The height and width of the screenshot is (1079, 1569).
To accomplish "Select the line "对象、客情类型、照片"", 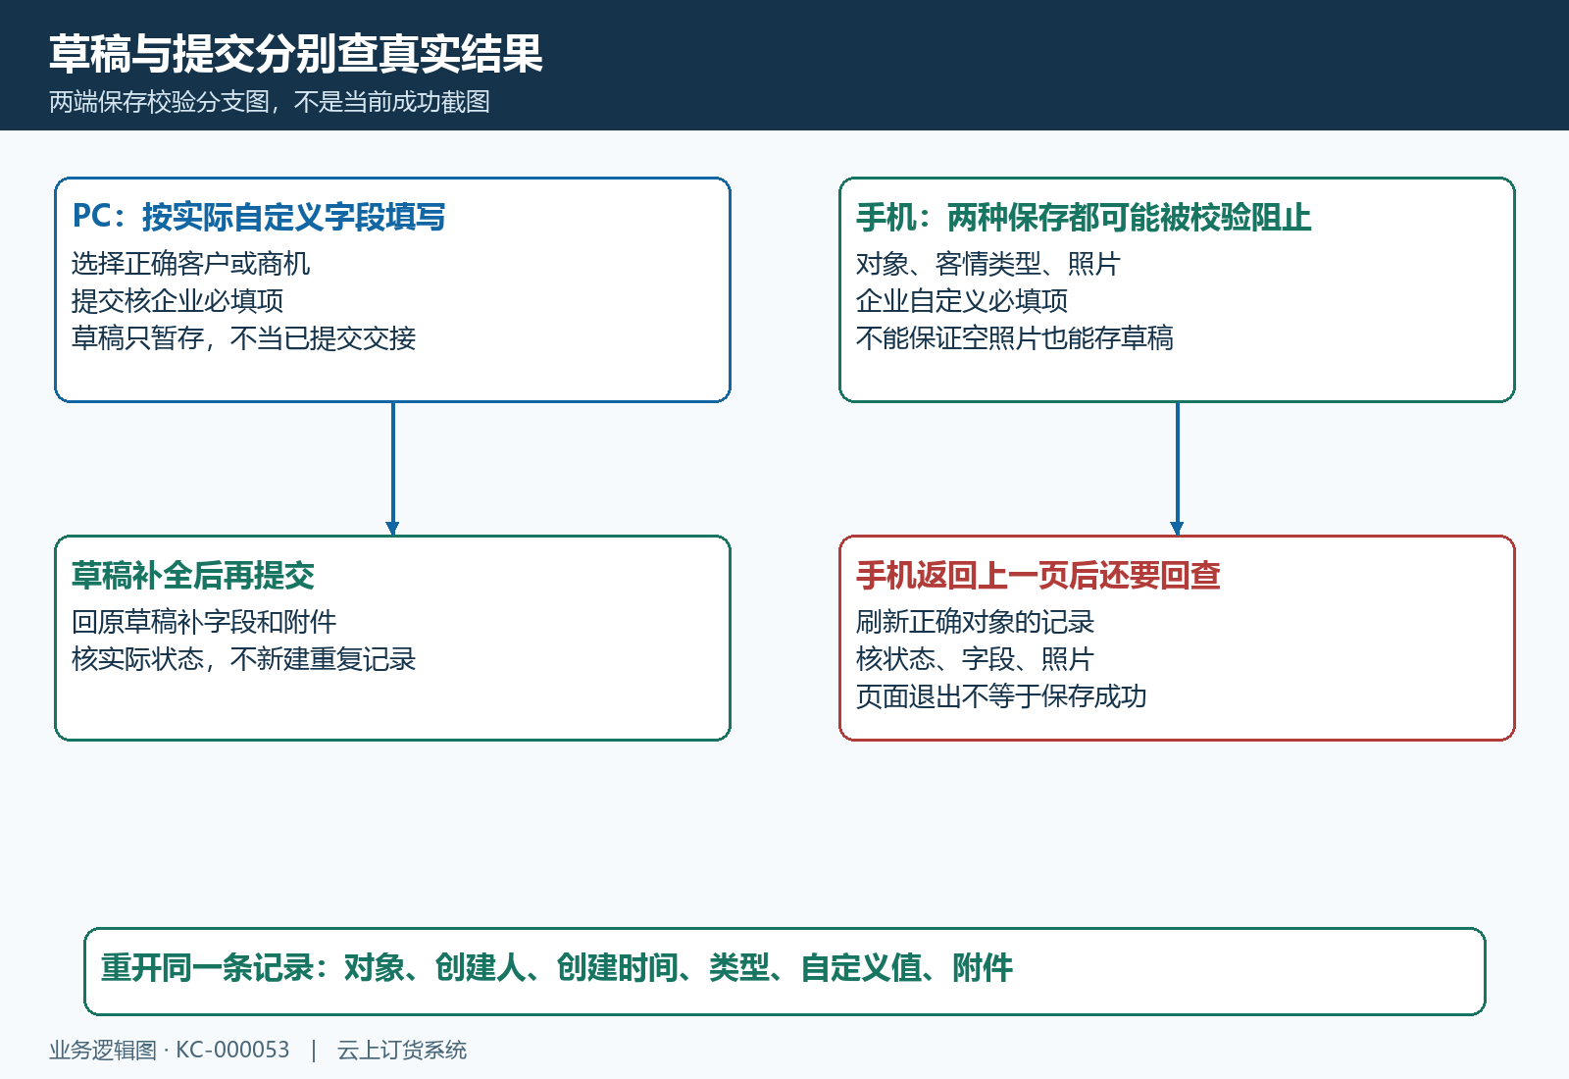I will coord(988,264).
